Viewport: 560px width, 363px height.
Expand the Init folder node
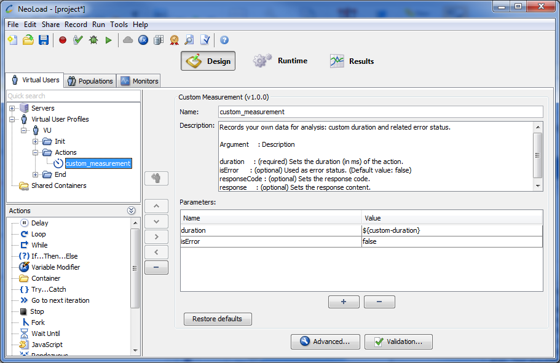pos(36,141)
